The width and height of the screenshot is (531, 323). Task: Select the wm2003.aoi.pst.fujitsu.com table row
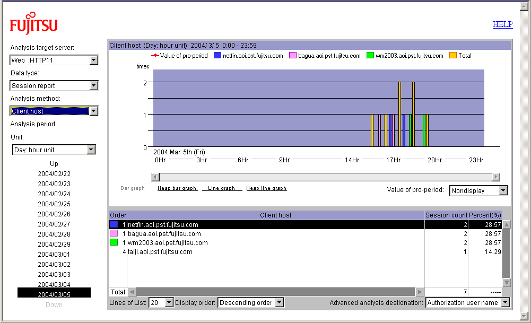click(306, 243)
